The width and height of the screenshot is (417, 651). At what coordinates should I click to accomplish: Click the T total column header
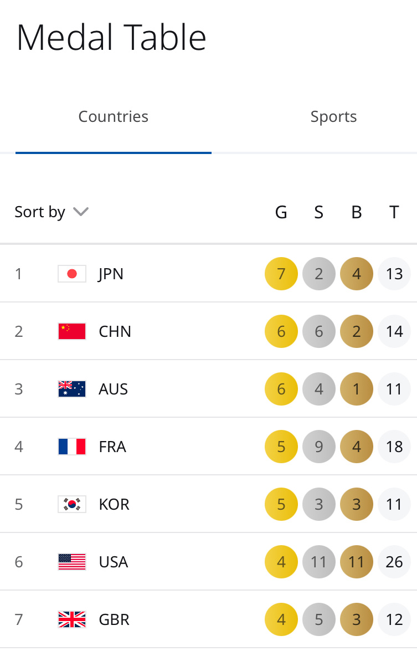[394, 212]
